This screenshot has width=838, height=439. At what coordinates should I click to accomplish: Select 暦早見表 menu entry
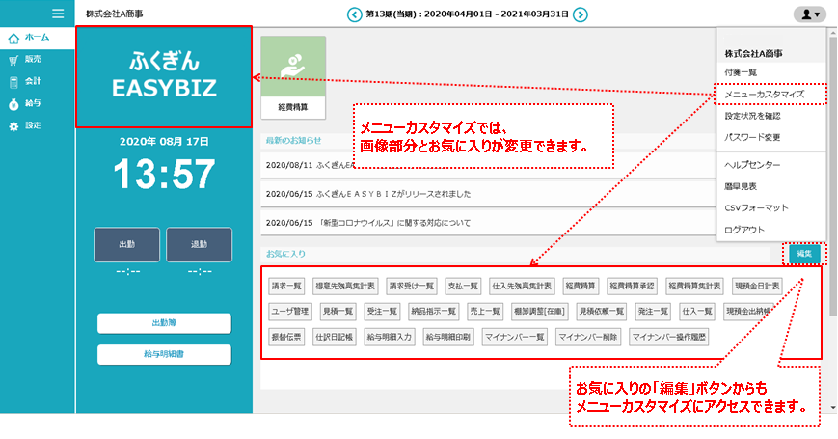pyautogui.click(x=741, y=186)
